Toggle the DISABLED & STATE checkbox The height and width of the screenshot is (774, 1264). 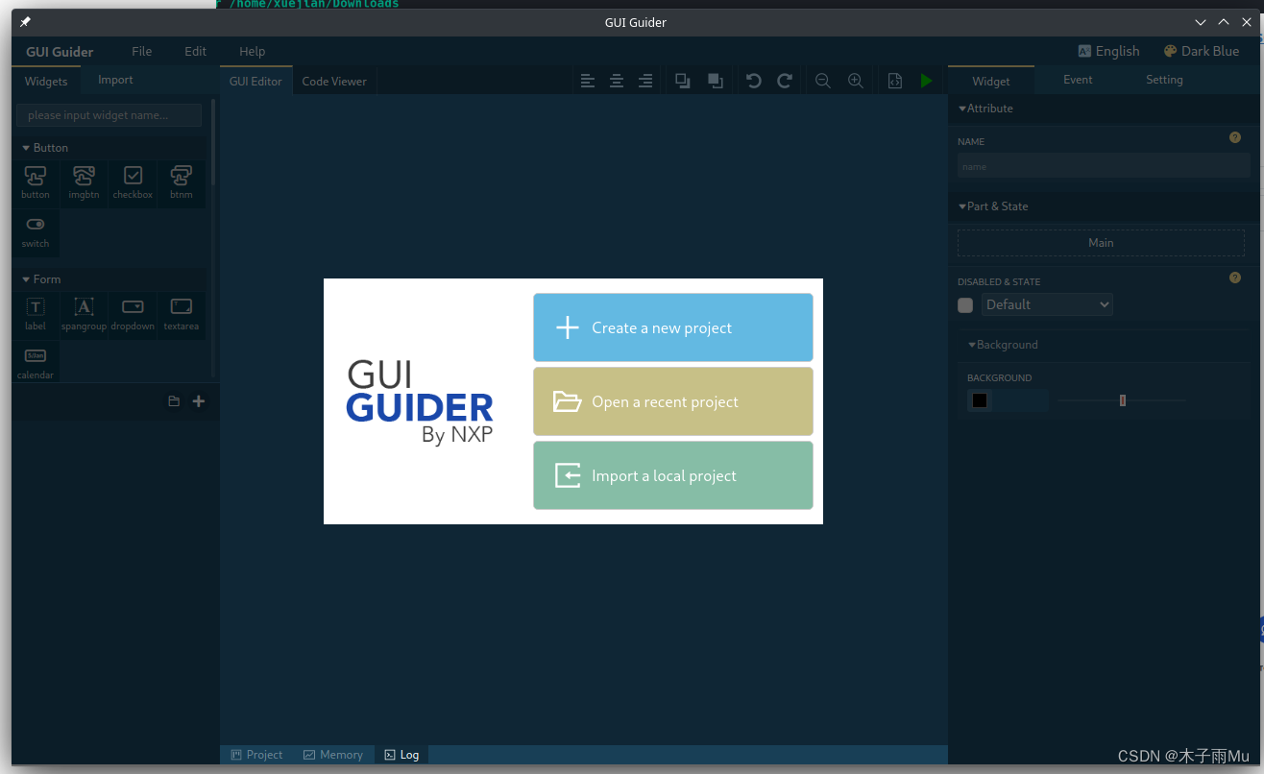(965, 305)
